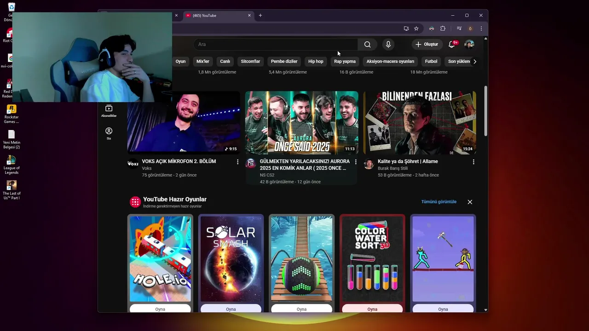
Task: Click Kalite ya da Şöhret | Allame title
Action: pyautogui.click(x=408, y=161)
